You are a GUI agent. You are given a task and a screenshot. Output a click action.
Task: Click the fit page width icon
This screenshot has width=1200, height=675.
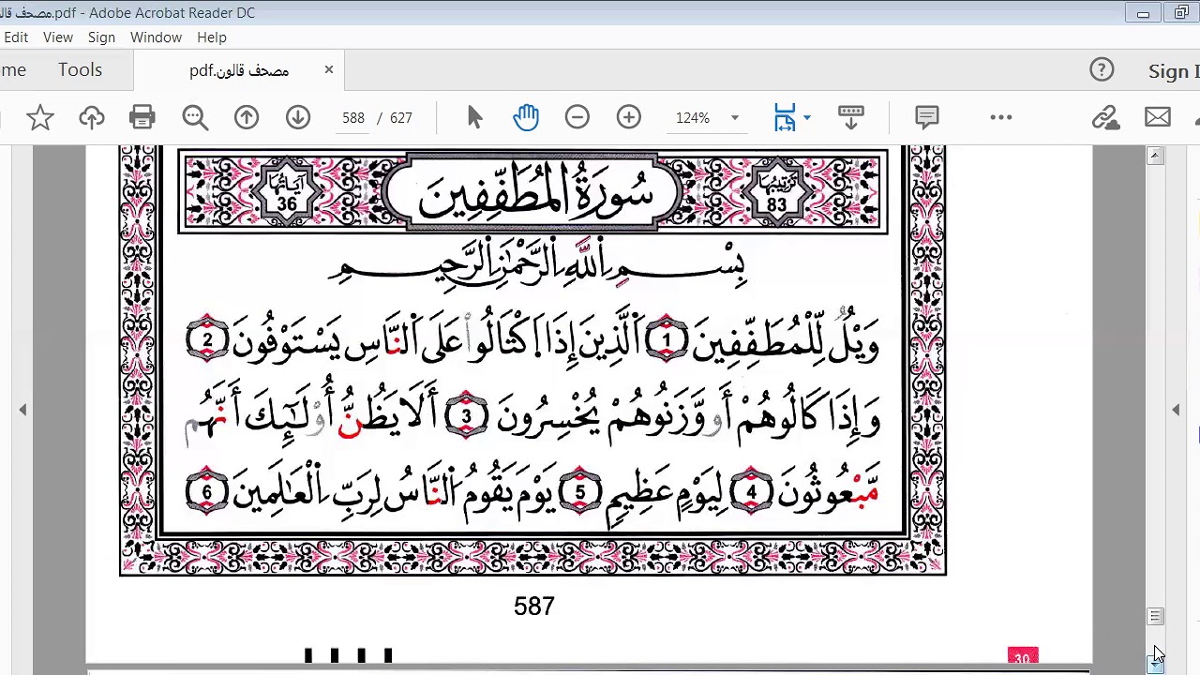pyautogui.click(x=785, y=117)
